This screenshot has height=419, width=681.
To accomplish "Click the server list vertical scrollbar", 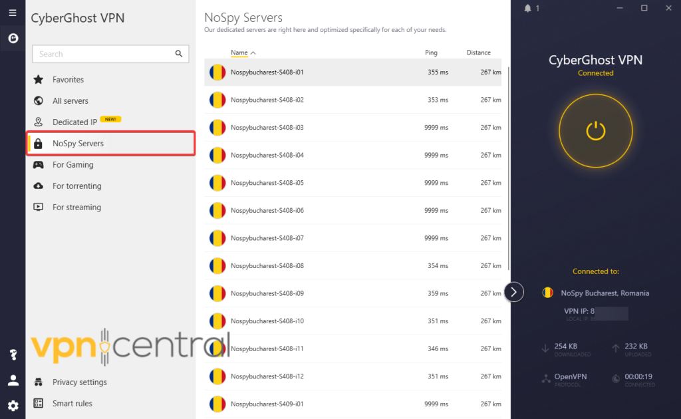I will (508, 166).
